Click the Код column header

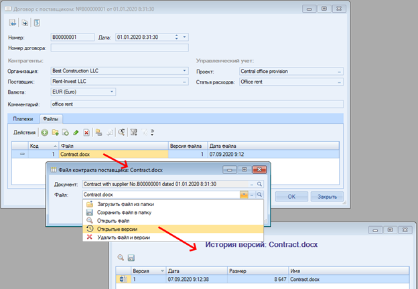pyautogui.click(x=44, y=146)
